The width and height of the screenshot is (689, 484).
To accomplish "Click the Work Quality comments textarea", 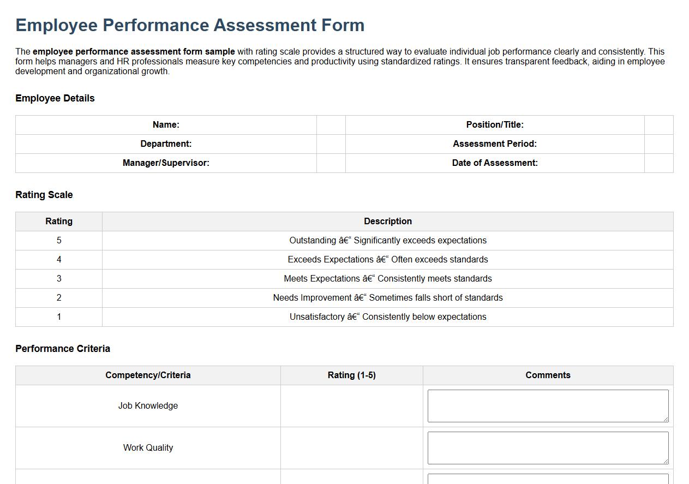I will (x=548, y=447).
